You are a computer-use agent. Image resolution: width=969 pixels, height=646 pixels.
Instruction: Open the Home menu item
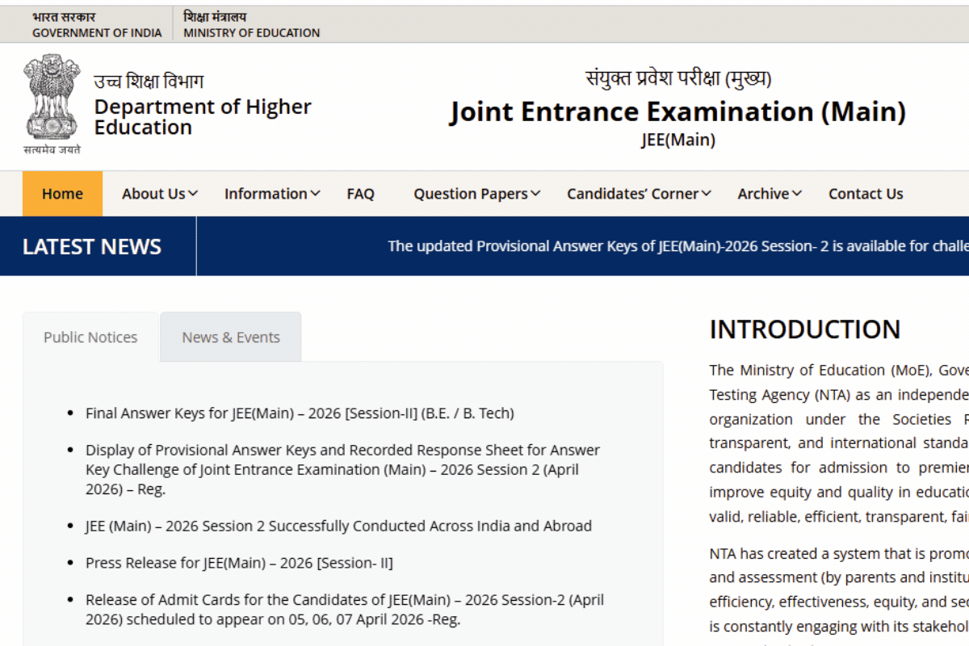click(62, 194)
